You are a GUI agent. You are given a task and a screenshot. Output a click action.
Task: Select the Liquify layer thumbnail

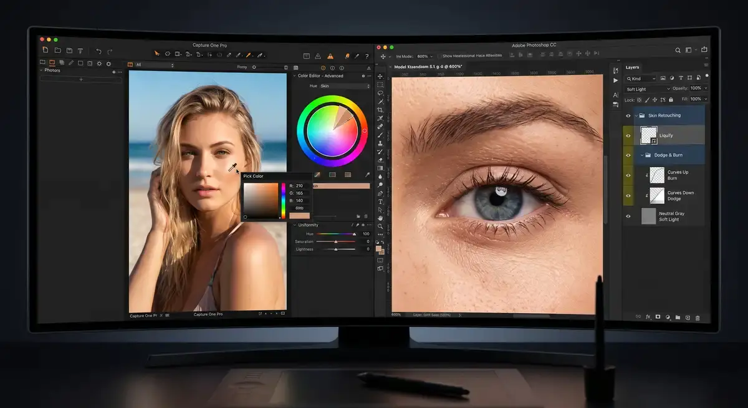click(649, 135)
